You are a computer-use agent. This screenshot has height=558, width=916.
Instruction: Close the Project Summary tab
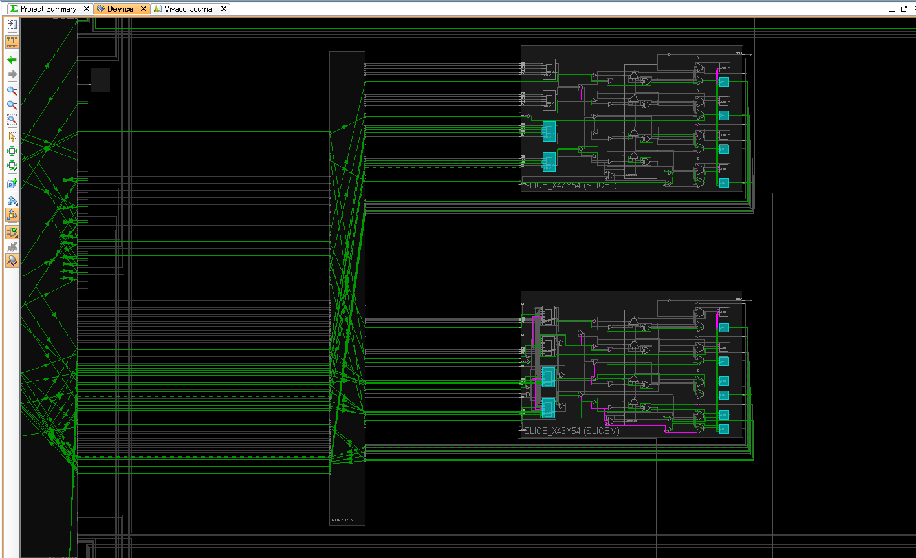[86, 8]
